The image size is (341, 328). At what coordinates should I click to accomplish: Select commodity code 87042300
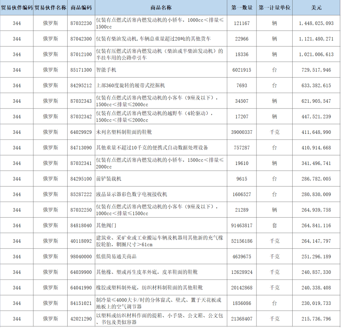coord(81,39)
